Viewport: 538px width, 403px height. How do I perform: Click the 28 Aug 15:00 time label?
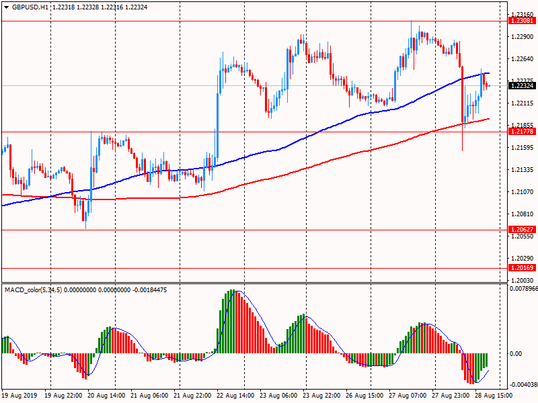pyautogui.click(x=494, y=396)
